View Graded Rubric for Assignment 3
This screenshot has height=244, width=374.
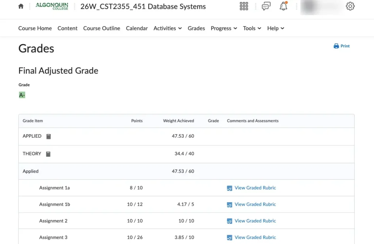point(255,237)
